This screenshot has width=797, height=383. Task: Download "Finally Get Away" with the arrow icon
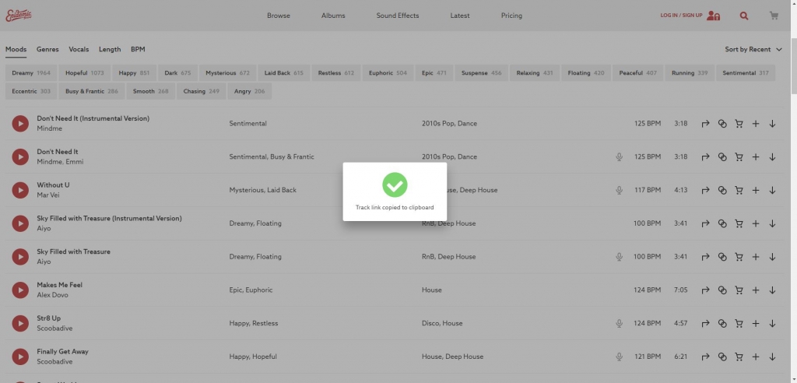point(772,357)
